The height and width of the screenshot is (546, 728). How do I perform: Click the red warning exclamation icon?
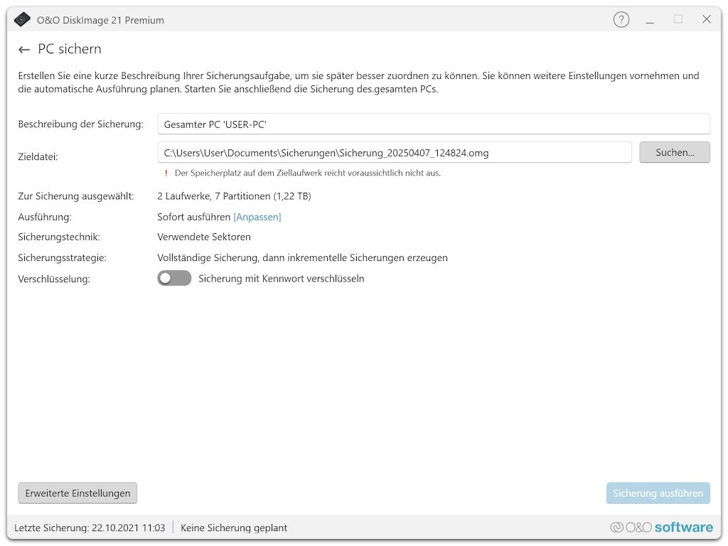tap(166, 173)
